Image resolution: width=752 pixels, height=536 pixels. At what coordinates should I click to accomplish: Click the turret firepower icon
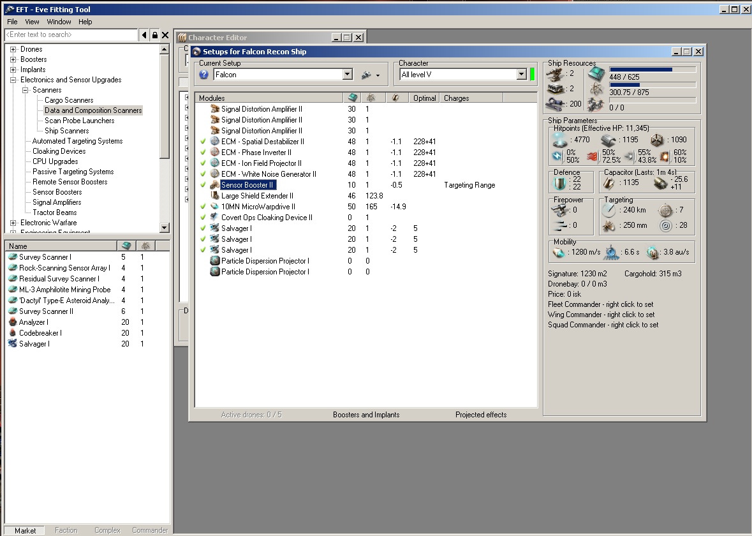point(559,210)
